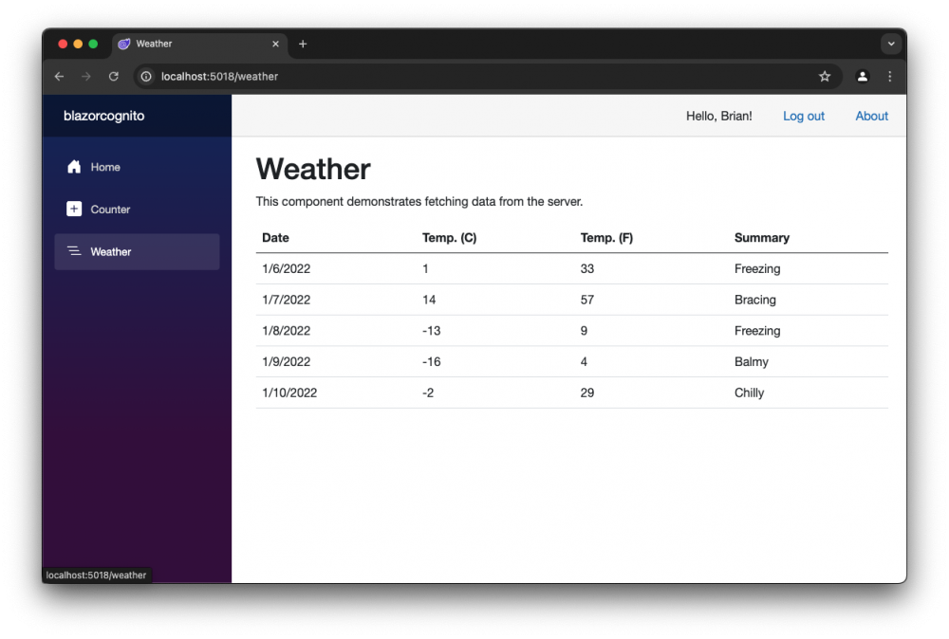Screen dimensions: 949x639
Task: Open a new browser tab with the plus
Action: (303, 44)
